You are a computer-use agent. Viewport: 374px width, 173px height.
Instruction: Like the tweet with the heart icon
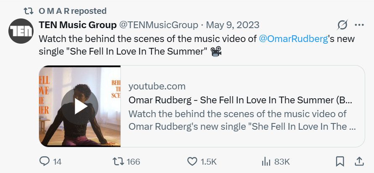[192, 161]
